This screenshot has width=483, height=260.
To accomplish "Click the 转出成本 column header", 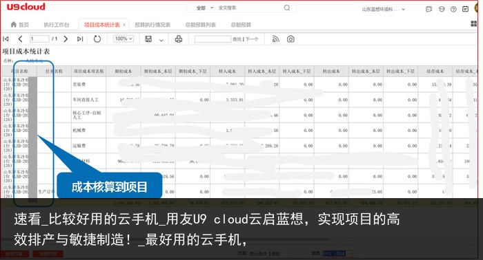I will 331,72.
